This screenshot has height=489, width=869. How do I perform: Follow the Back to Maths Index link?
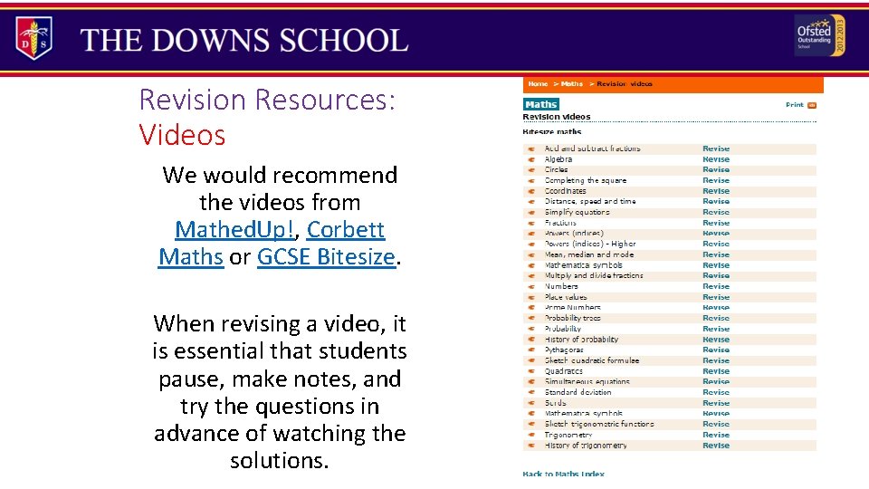(x=563, y=474)
